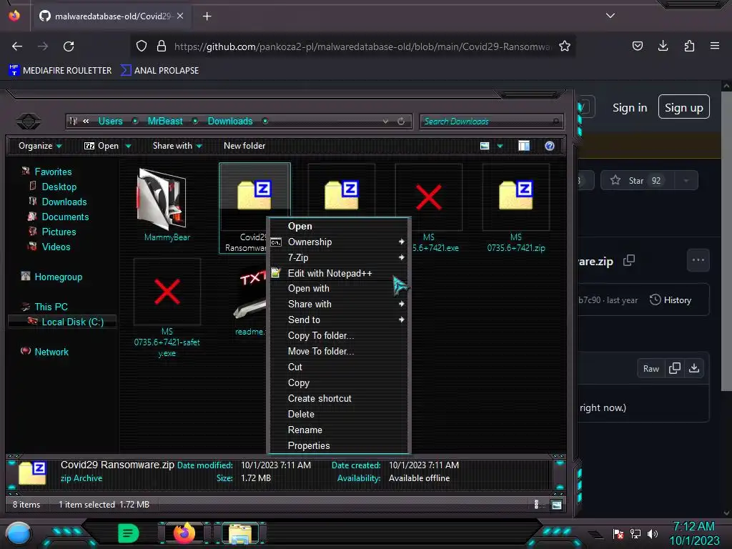Close the malwaredatabase-old tab
Viewport: 732px width, 549px height.
point(180,16)
